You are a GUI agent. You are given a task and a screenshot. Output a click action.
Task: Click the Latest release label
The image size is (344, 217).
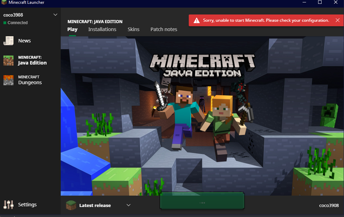95,205
